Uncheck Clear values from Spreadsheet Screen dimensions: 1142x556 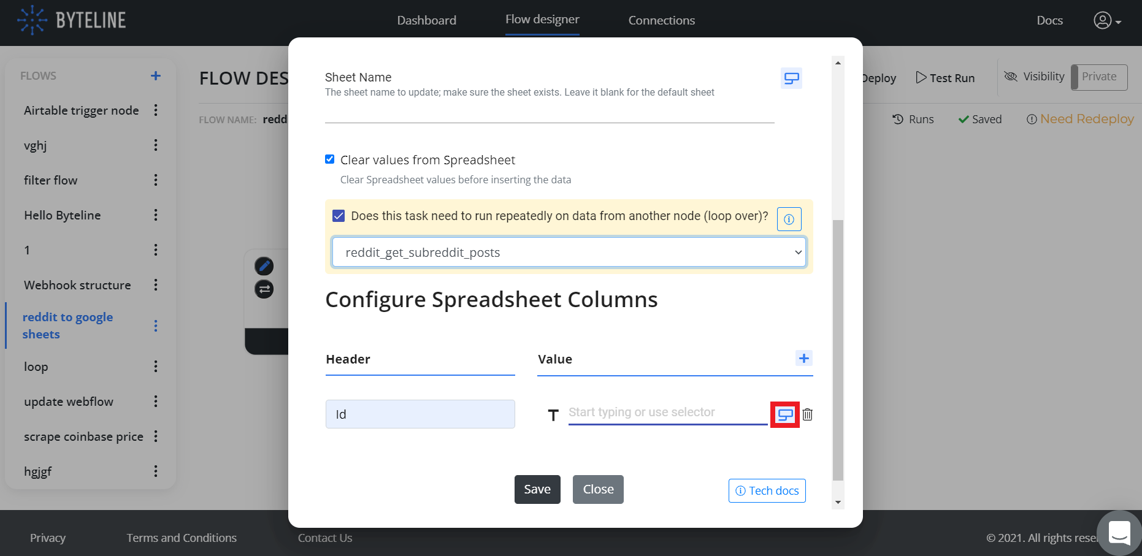pos(329,159)
